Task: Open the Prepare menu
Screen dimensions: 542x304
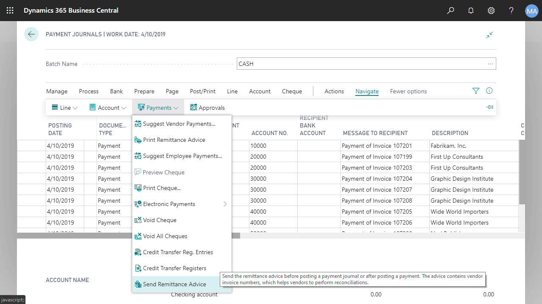Action: tap(144, 91)
